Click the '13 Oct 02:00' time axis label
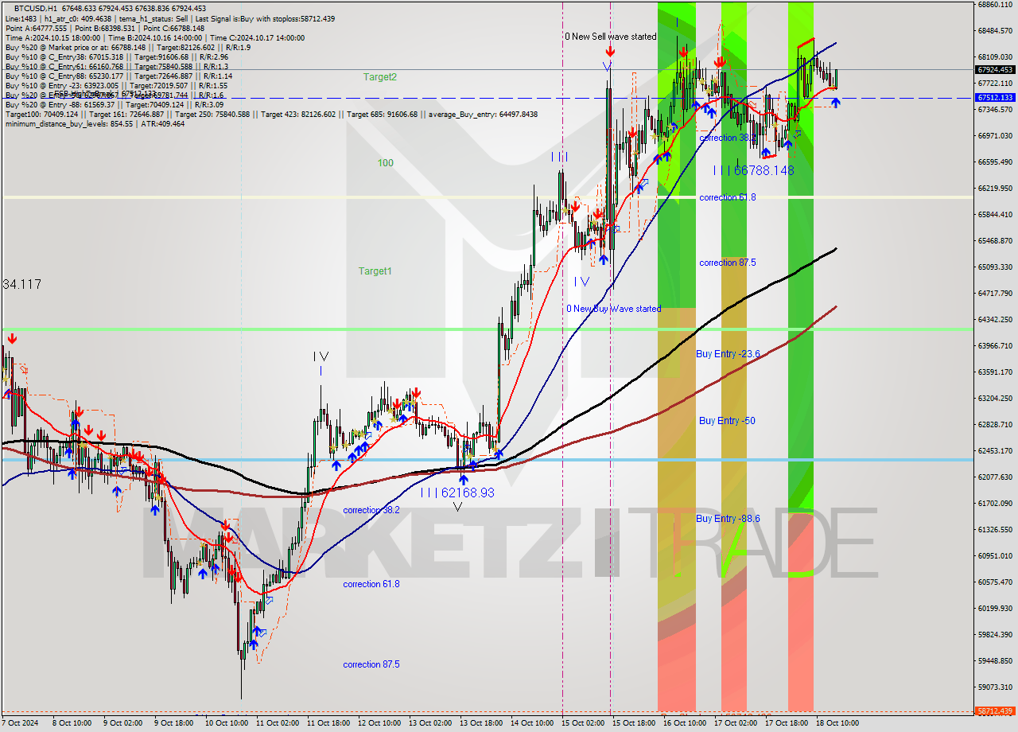 click(x=429, y=723)
